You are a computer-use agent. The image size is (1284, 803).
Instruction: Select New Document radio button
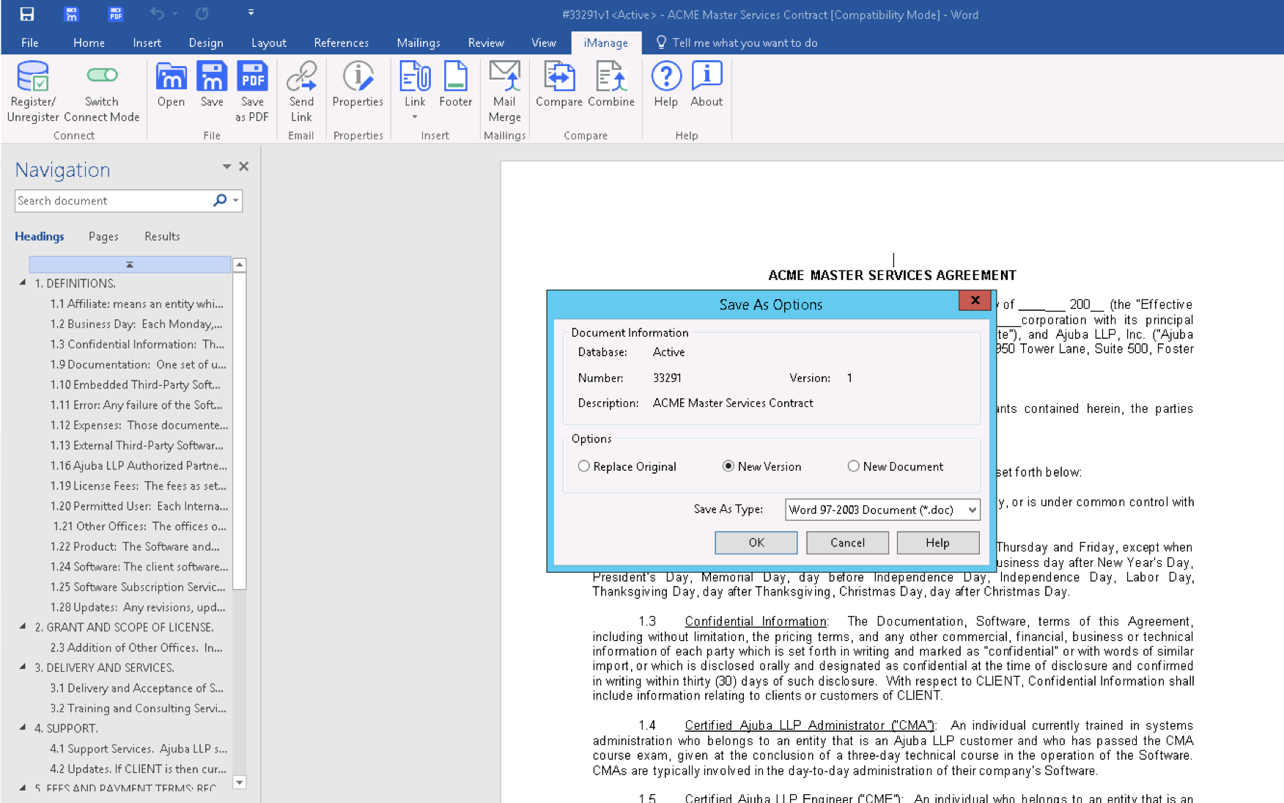pyautogui.click(x=853, y=466)
